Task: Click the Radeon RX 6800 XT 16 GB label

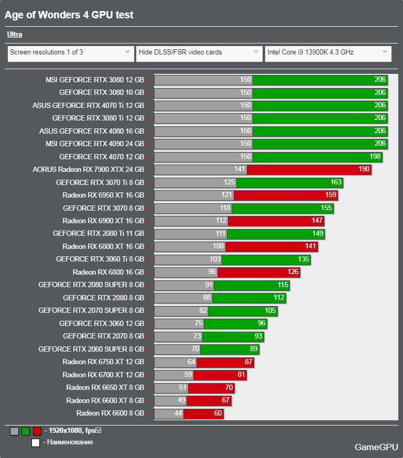Action: [103, 246]
